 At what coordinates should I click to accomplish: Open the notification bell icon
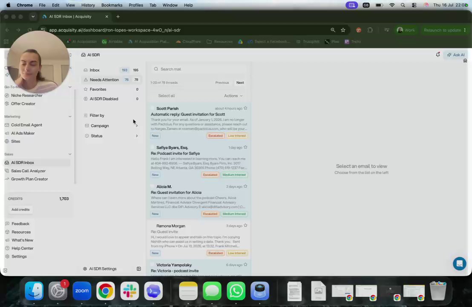click(437, 55)
